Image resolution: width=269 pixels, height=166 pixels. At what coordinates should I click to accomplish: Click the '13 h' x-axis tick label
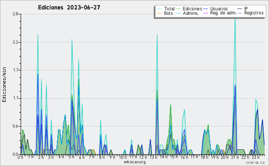tap(153, 157)
